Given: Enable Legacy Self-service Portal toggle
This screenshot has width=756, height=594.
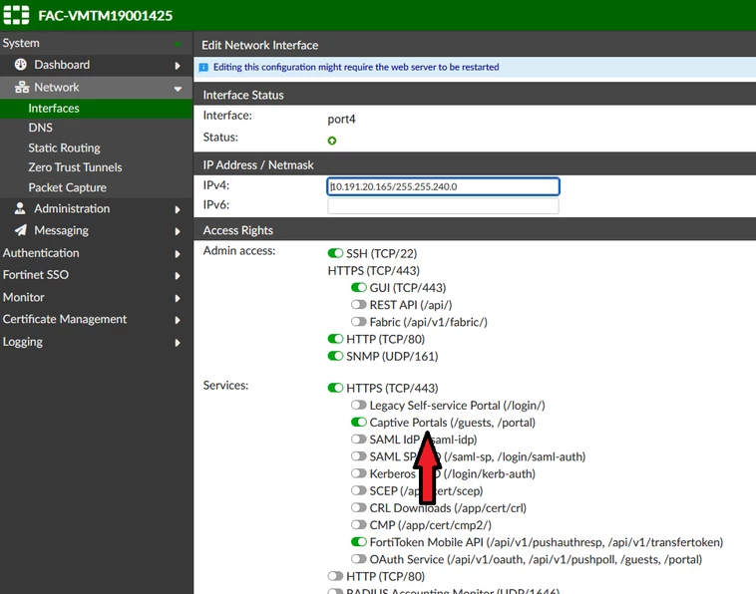Looking at the screenshot, I should click(x=359, y=405).
